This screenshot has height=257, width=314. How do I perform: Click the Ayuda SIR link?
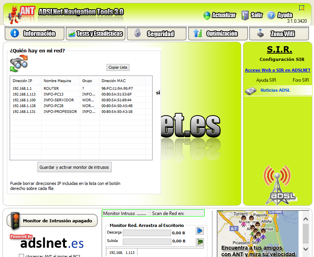pos(266,80)
